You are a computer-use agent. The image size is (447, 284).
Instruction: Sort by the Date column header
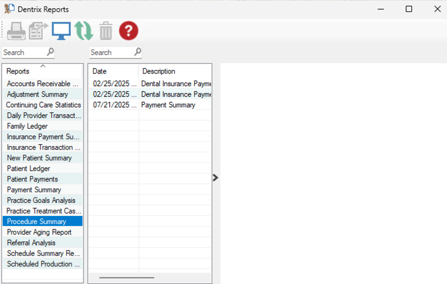(113, 71)
